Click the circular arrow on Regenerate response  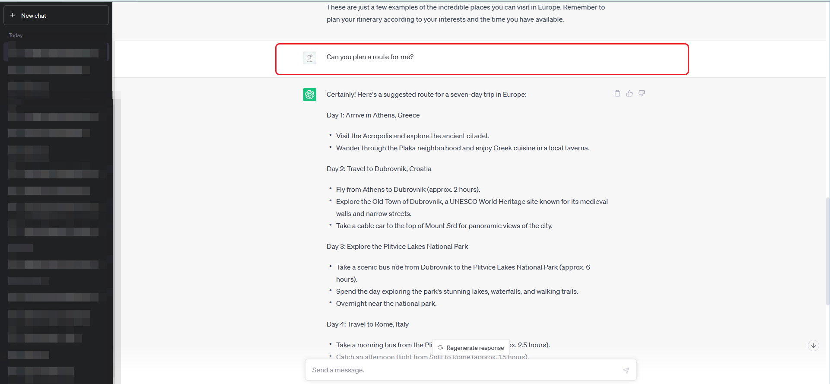click(440, 347)
